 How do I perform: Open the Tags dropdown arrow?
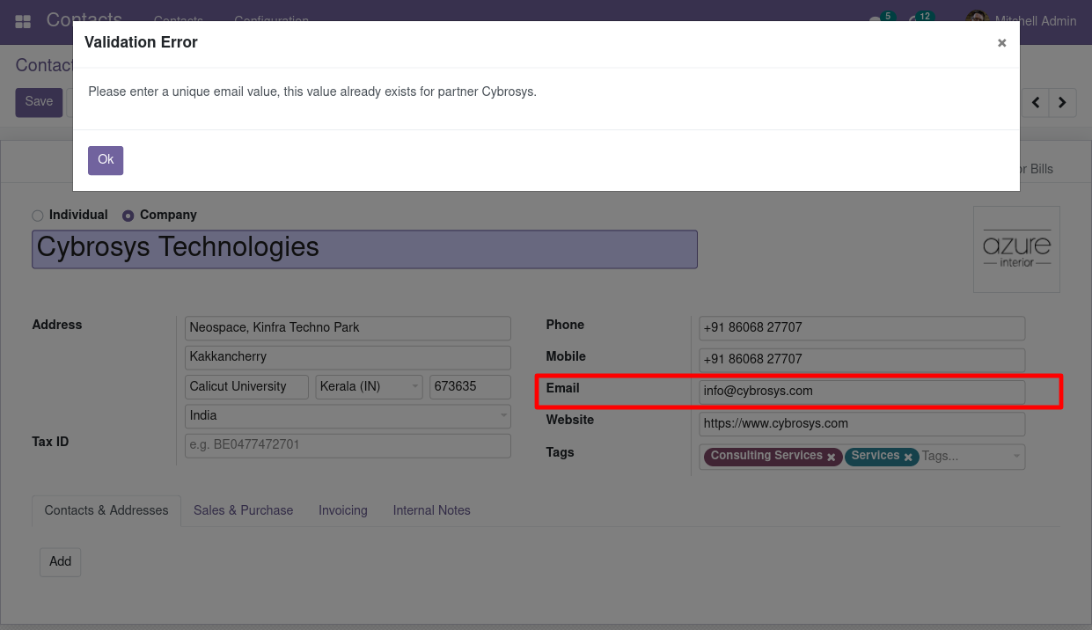[1016, 457]
